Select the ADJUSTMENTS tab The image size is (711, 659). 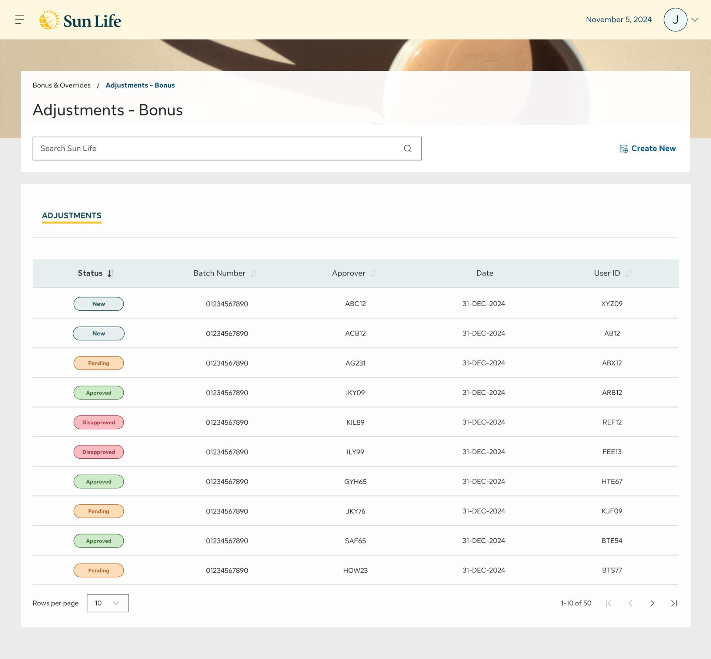71,215
